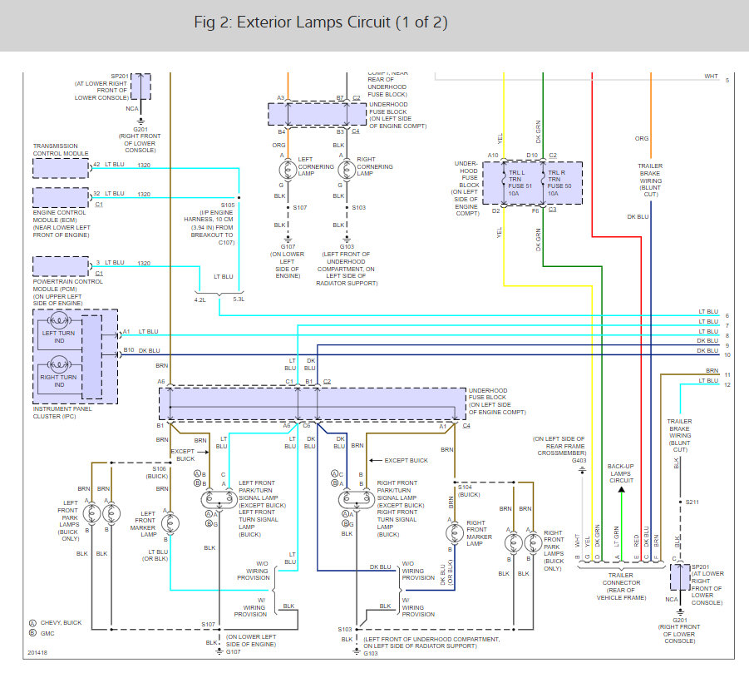The image size is (749, 673).
Task: Click the 'S105' splice label
Action: click(x=228, y=205)
